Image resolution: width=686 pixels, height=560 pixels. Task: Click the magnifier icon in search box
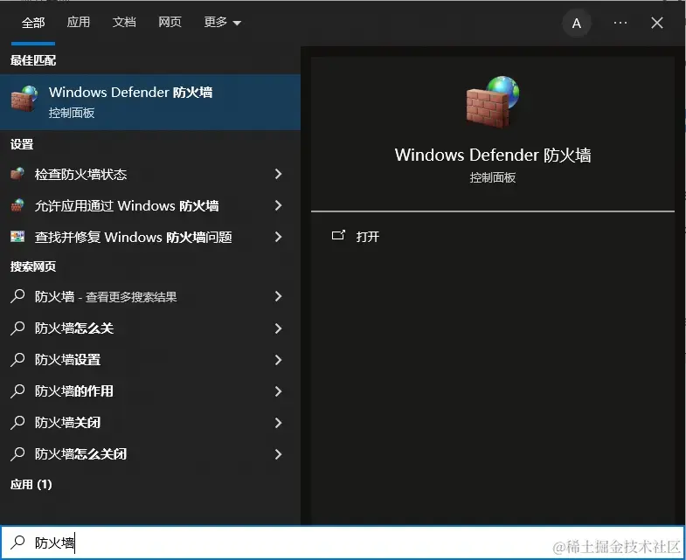[17, 542]
